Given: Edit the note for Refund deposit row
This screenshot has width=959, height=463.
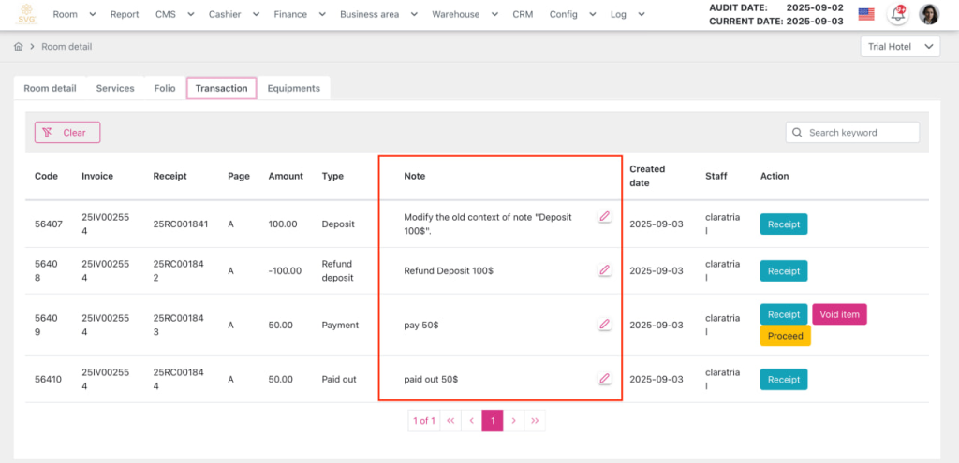Looking at the screenshot, I should (604, 270).
